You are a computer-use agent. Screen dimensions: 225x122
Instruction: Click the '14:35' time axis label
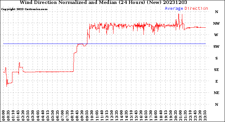pos(126,115)
